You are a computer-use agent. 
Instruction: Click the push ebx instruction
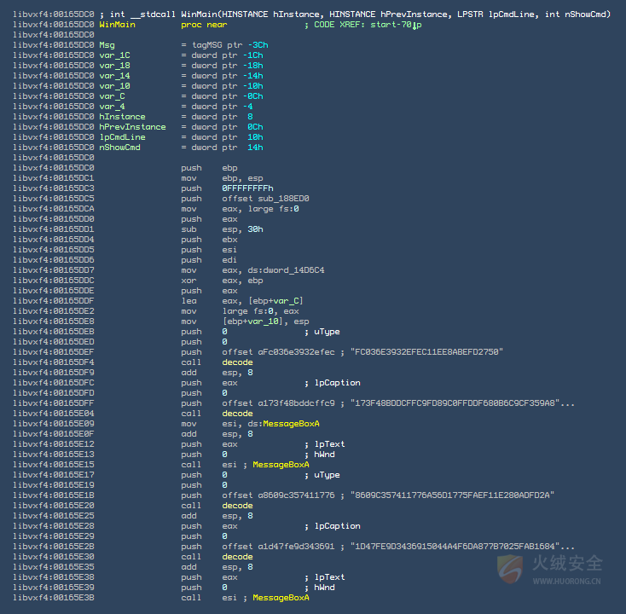click(209, 240)
